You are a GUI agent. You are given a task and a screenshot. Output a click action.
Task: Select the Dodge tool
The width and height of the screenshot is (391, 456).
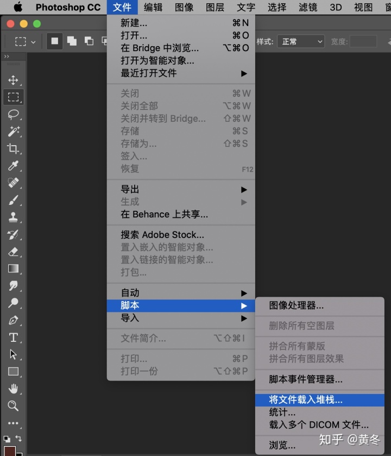[x=13, y=303]
